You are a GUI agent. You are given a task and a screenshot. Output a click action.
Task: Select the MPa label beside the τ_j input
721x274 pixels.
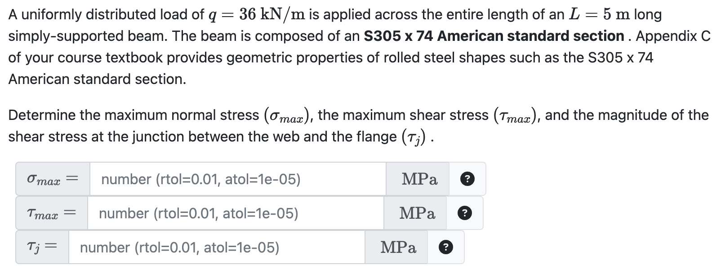(x=398, y=247)
